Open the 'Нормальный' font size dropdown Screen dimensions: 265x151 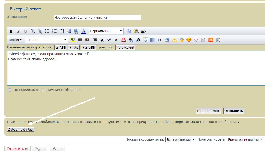coord(106,31)
